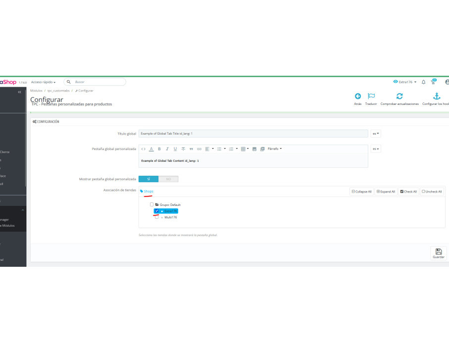Select the Extra176 tree row label

(x=171, y=211)
